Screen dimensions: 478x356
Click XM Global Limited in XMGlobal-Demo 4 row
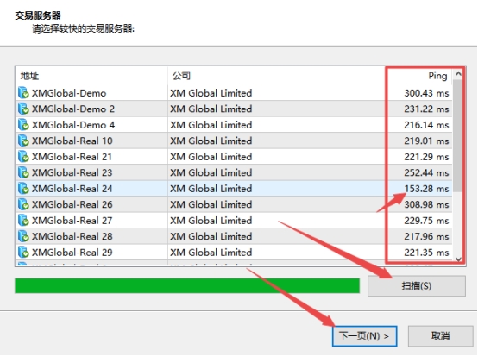click(x=211, y=125)
